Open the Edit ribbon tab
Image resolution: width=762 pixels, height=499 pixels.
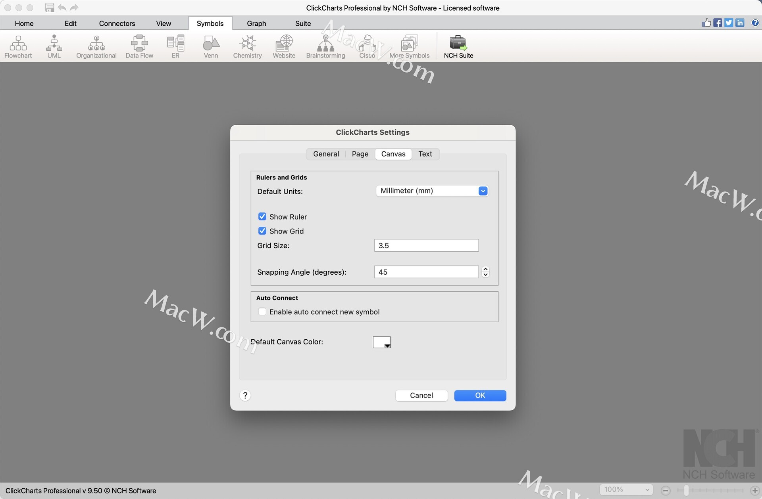[70, 23]
